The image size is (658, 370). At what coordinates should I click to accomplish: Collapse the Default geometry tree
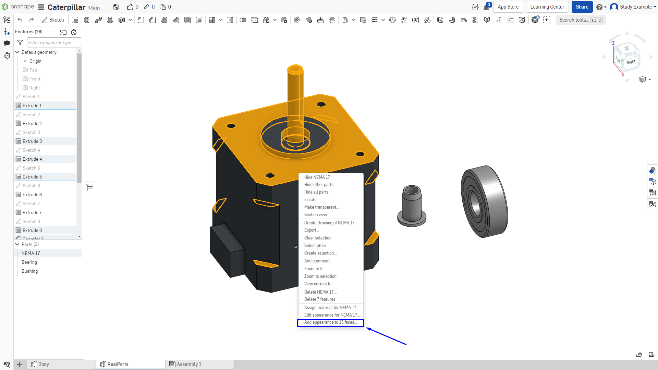tap(17, 52)
